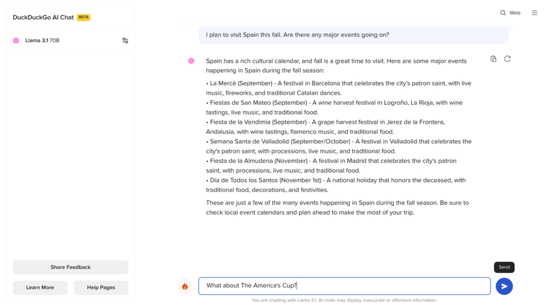Screen dimensions: 548x308
Task: Click the Share Feedback button
Action: pyautogui.click(x=70, y=267)
